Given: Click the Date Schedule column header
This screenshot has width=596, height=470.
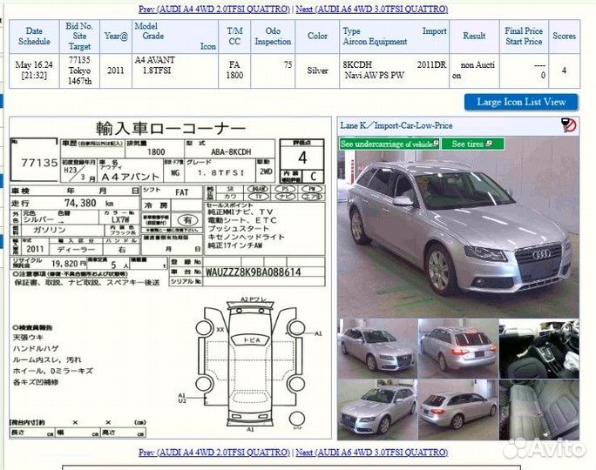Looking at the screenshot, I should pos(34,37).
